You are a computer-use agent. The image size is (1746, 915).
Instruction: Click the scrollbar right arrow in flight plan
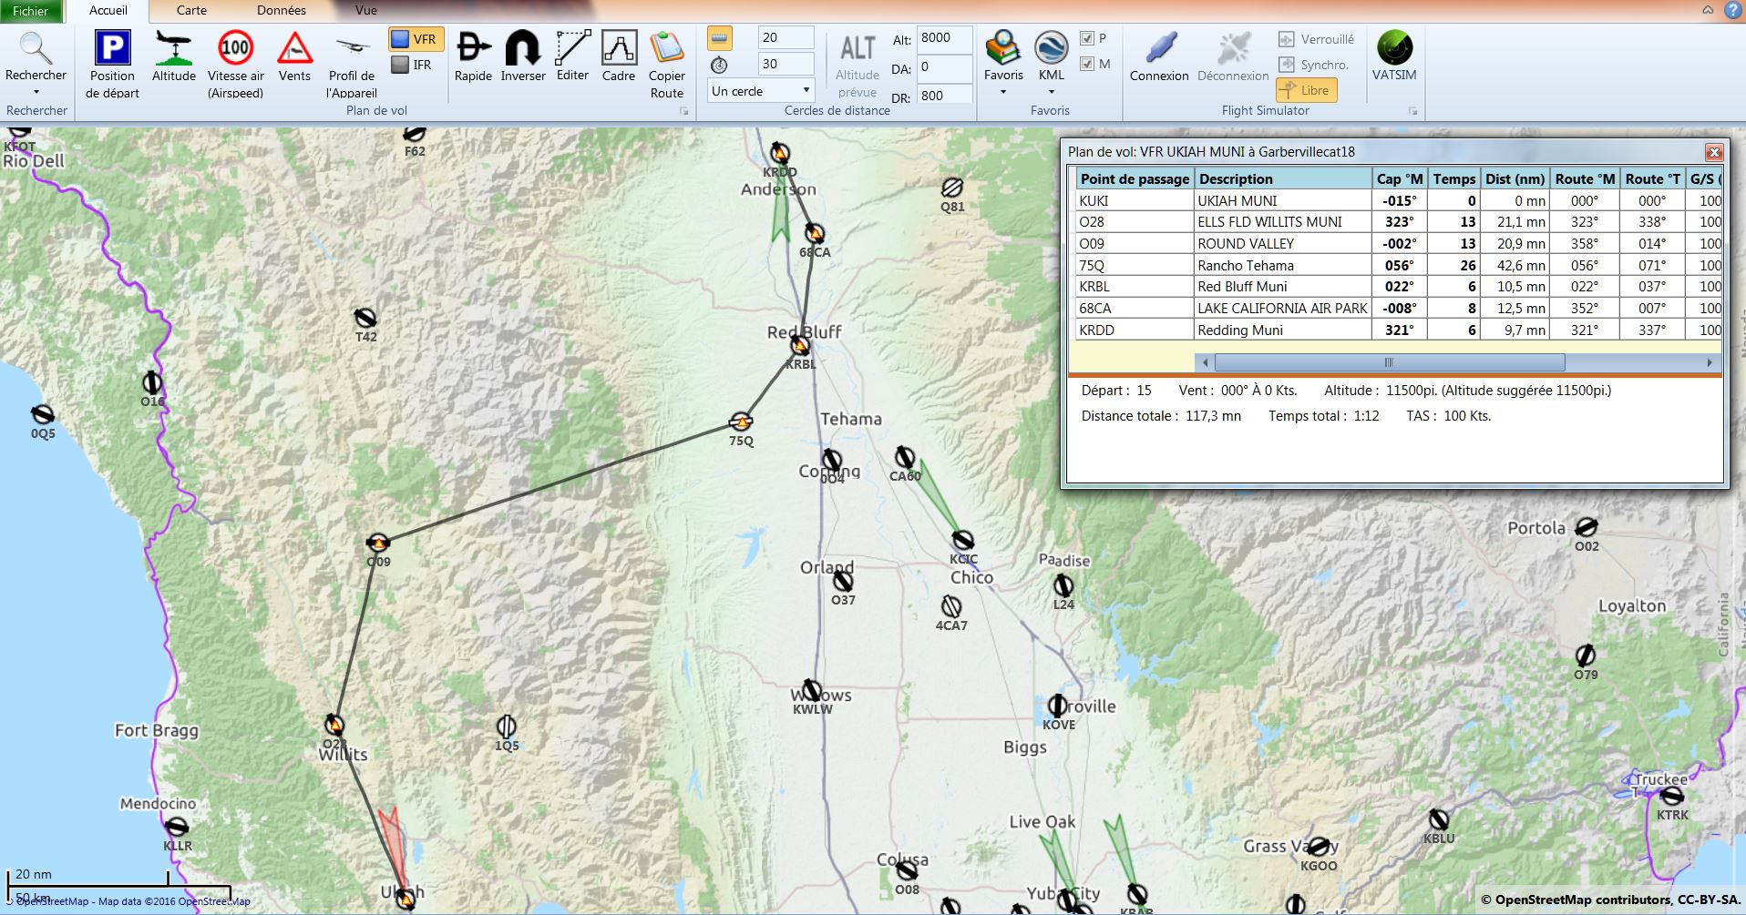click(x=1710, y=362)
